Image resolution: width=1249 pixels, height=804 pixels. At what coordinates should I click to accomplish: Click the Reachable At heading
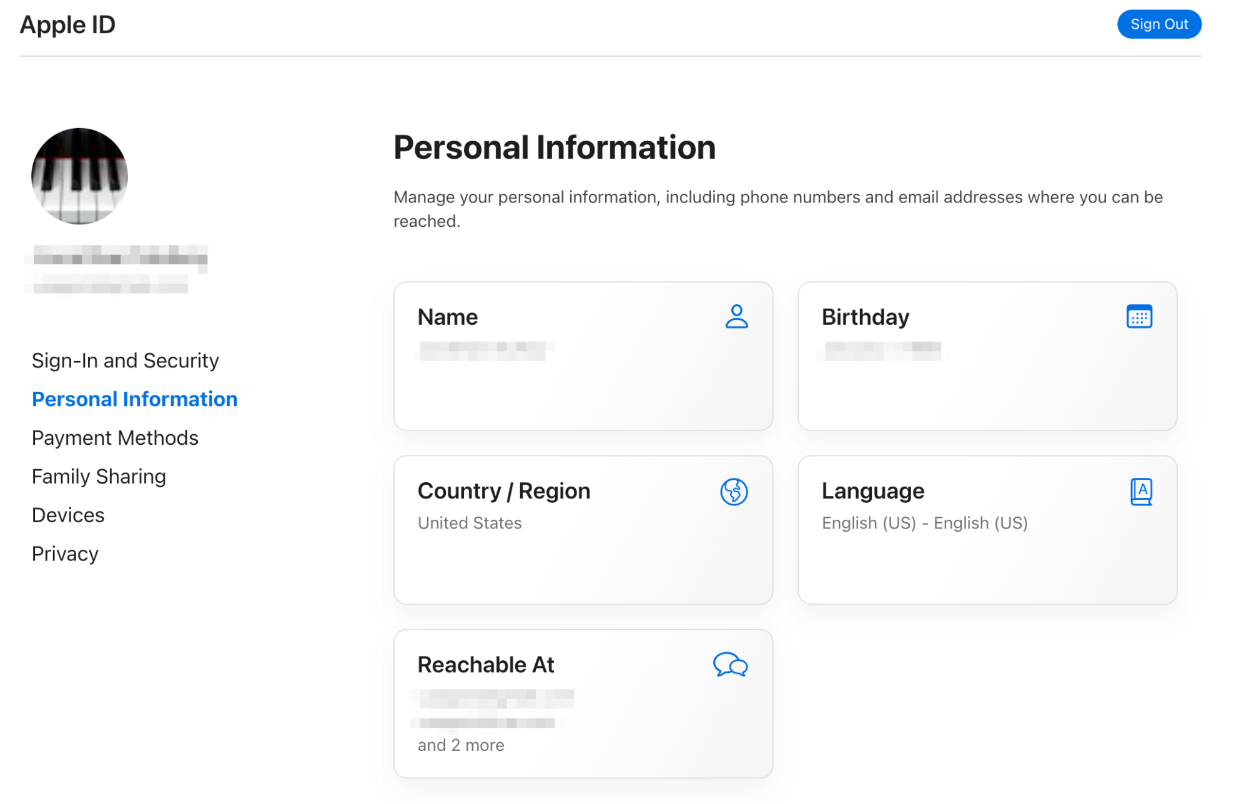pos(486,665)
